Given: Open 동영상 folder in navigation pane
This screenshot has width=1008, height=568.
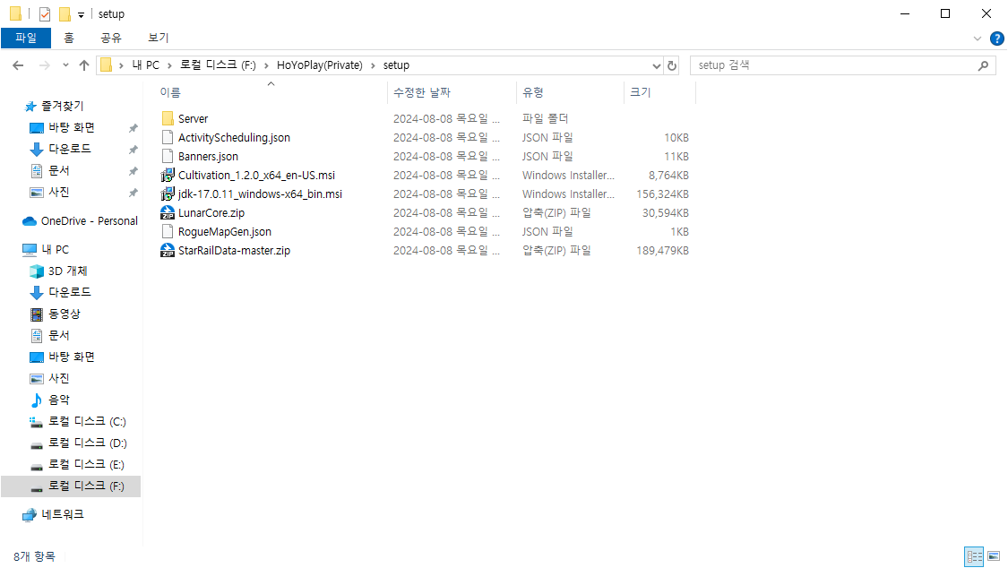Looking at the screenshot, I should coord(56,314).
